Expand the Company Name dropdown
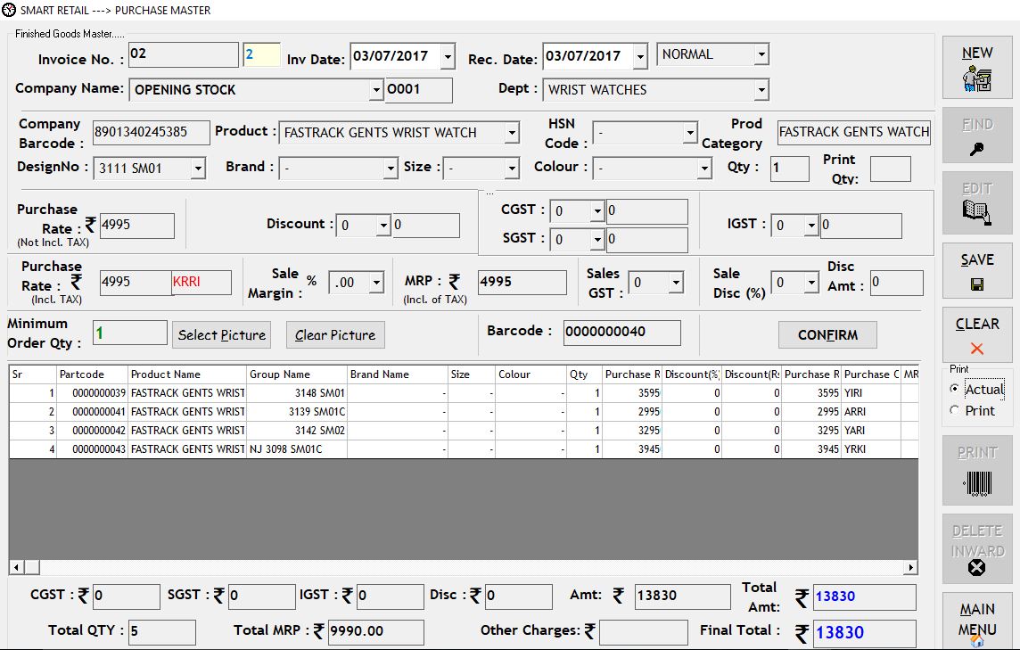 376,90
